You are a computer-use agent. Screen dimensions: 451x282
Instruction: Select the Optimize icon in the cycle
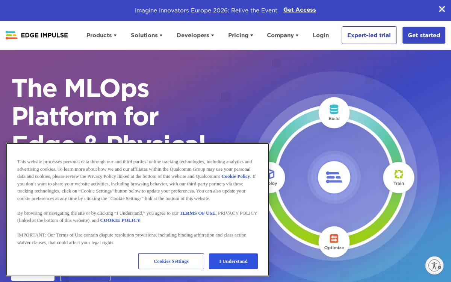[334, 242]
